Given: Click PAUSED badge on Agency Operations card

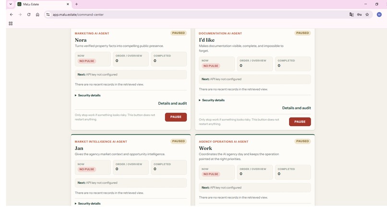Looking at the screenshot, I should 302,141.
